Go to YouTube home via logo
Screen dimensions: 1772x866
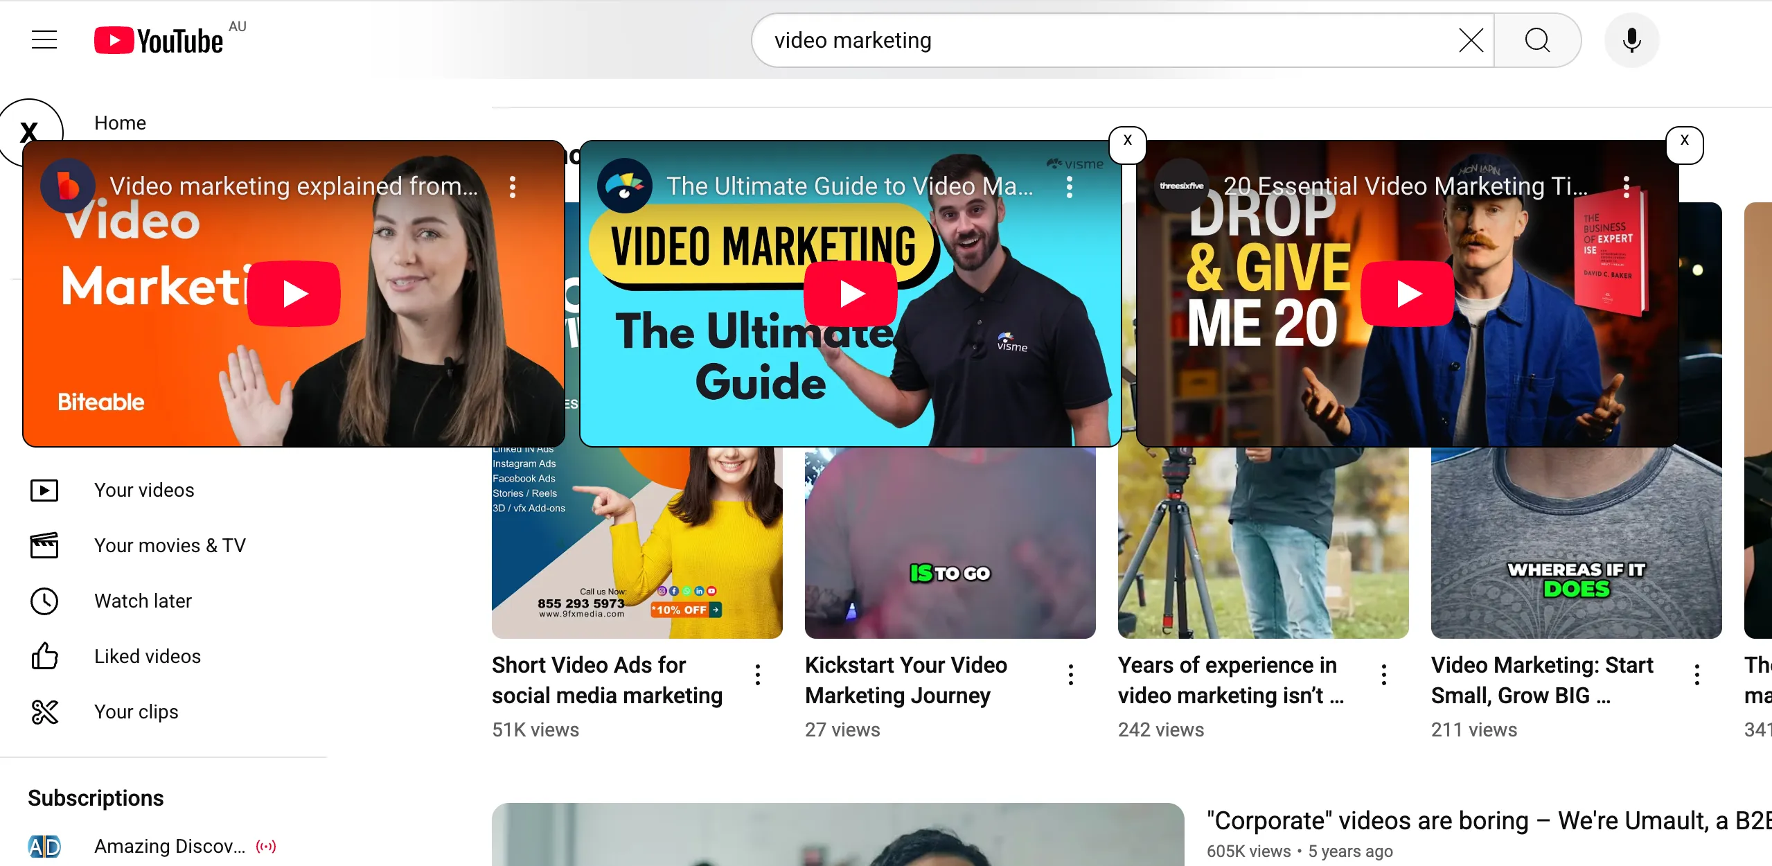click(159, 40)
